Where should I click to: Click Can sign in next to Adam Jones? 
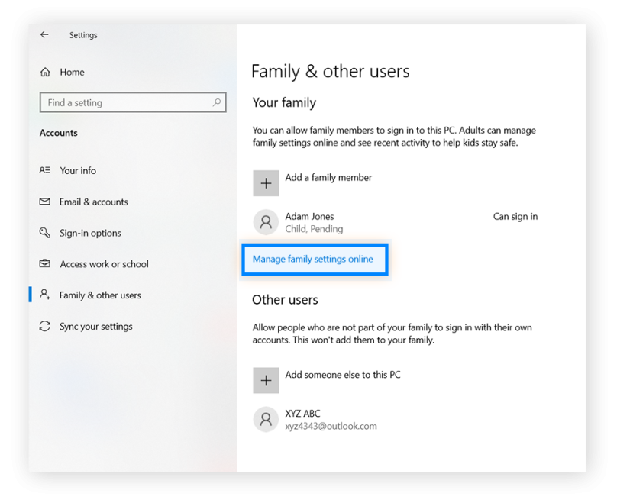(x=515, y=216)
